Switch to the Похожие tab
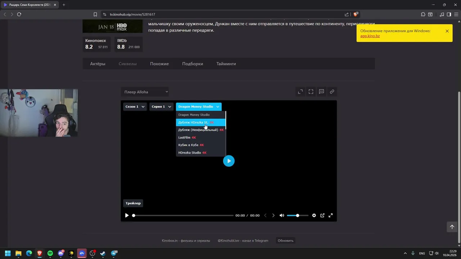This screenshot has width=461, height=259. tap(159, 64)
